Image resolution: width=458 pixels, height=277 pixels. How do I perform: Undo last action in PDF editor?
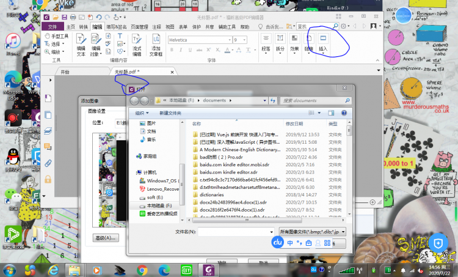[99, 17]
